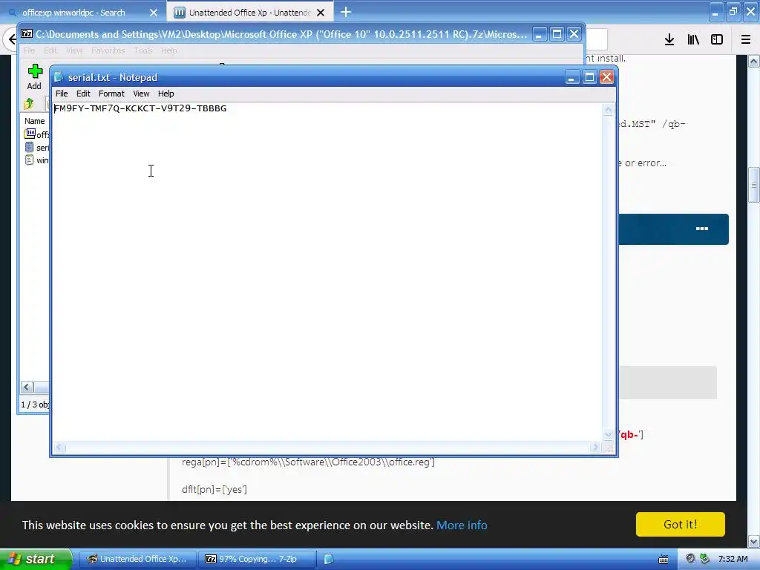
Task: Switch to 97% Copying 7-Zip taskbar item
Action: tap(257, 559)
